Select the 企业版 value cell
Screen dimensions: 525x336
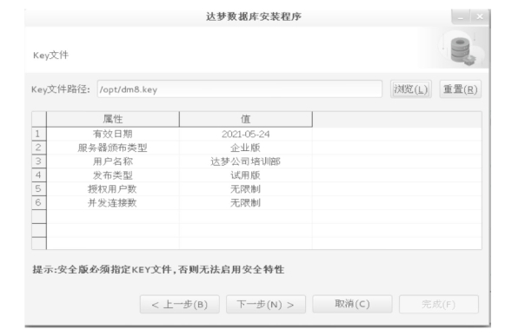pyautogui.click(x=245, y=148)
